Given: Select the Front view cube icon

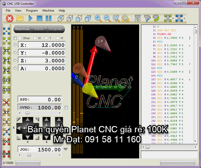Looking at the screenshot, I should [79, 18].
